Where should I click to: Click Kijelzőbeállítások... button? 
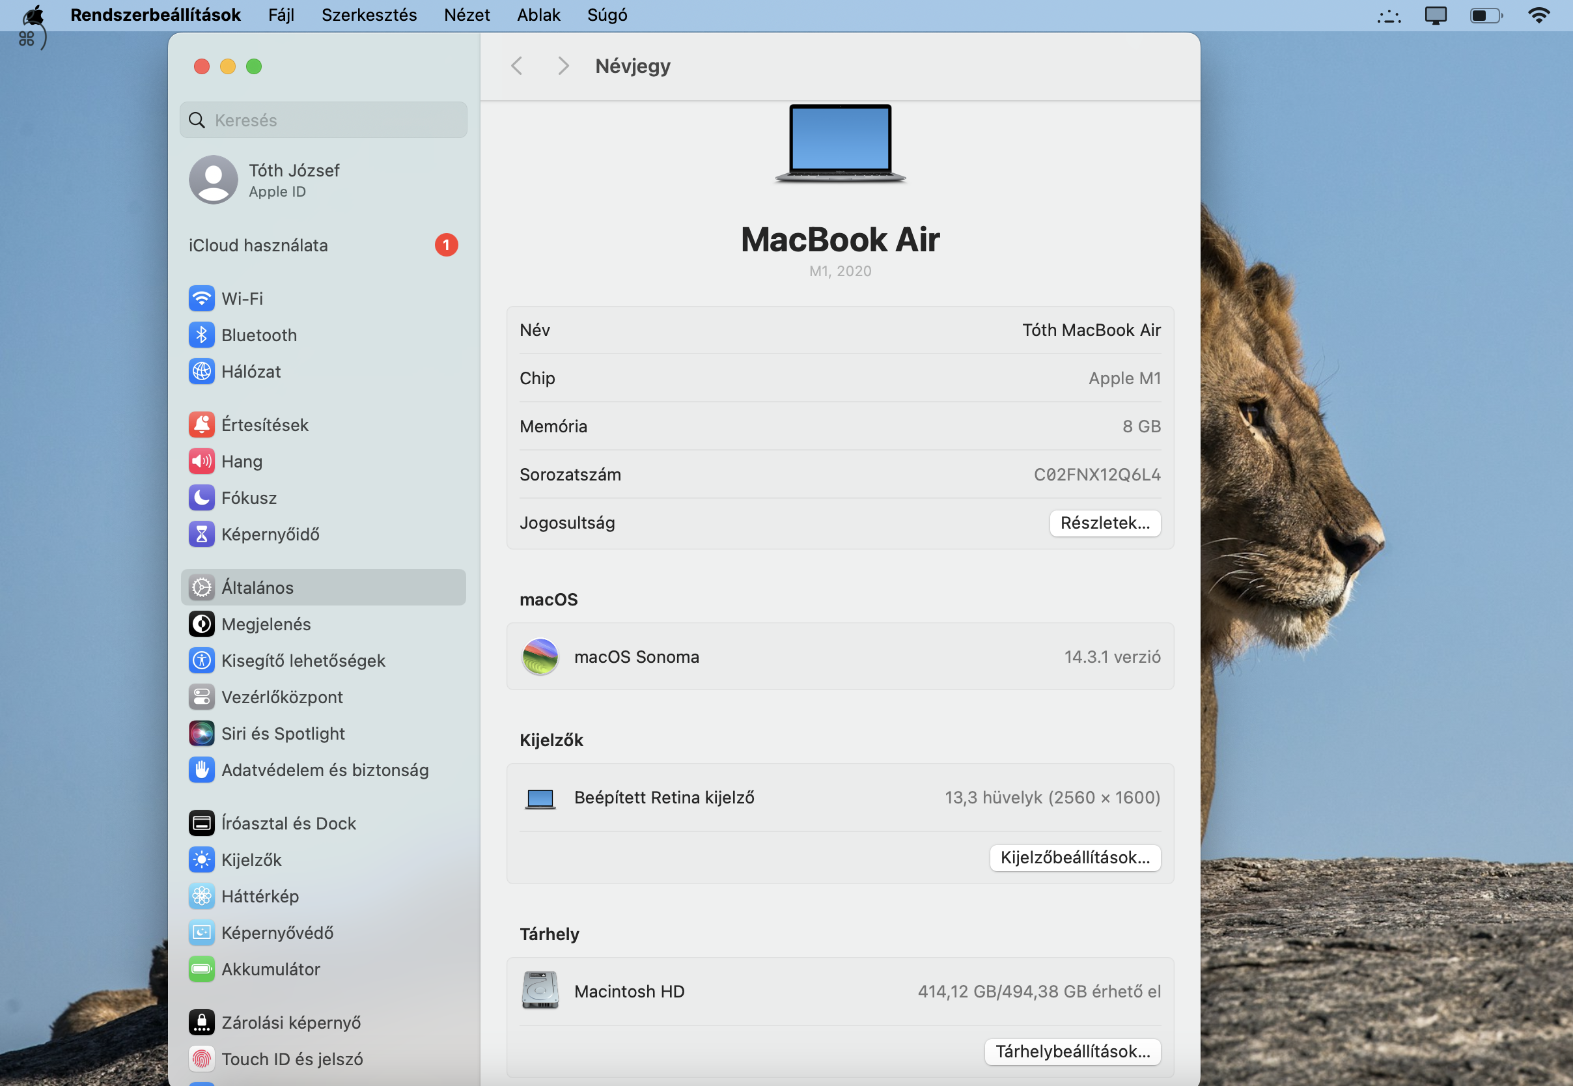tap(1075, 857)
